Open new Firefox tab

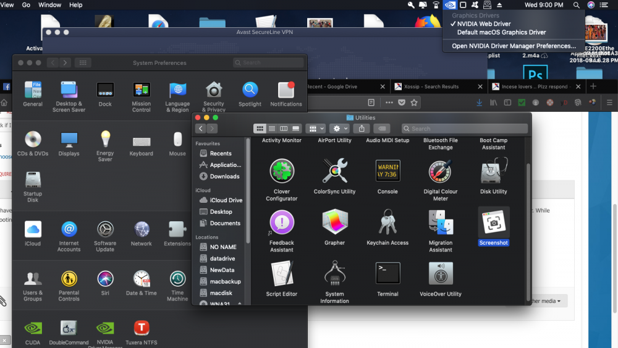click(593, 86)
